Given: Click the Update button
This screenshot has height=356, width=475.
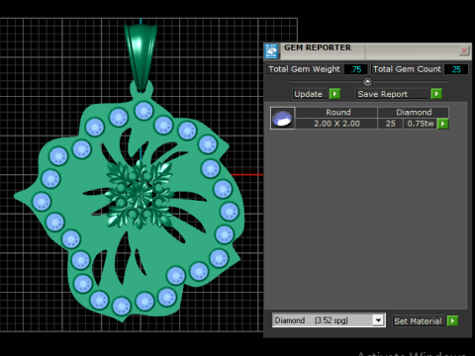Looking at the screenshot, I should [x=311, y=94].
